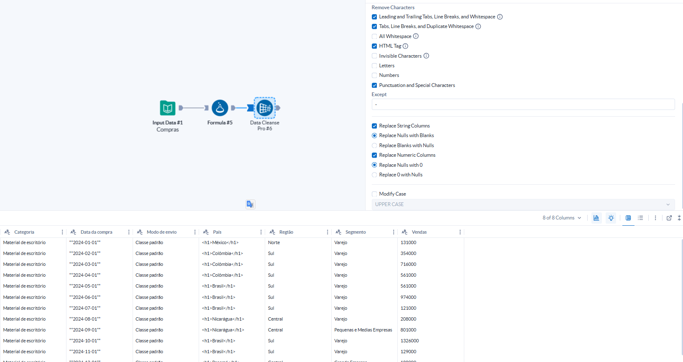The image size is (683, 362).
Task: Click the Except characters input field
Action: (x=523, y=105)
